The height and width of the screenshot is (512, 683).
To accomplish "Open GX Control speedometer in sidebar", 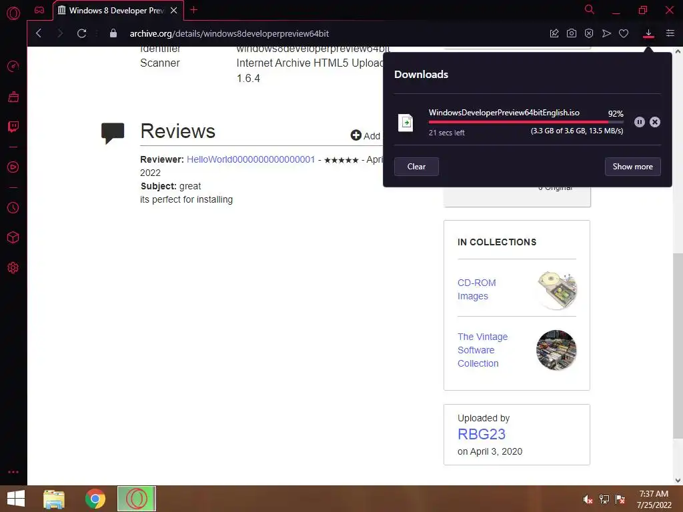I will pos(13,66).
